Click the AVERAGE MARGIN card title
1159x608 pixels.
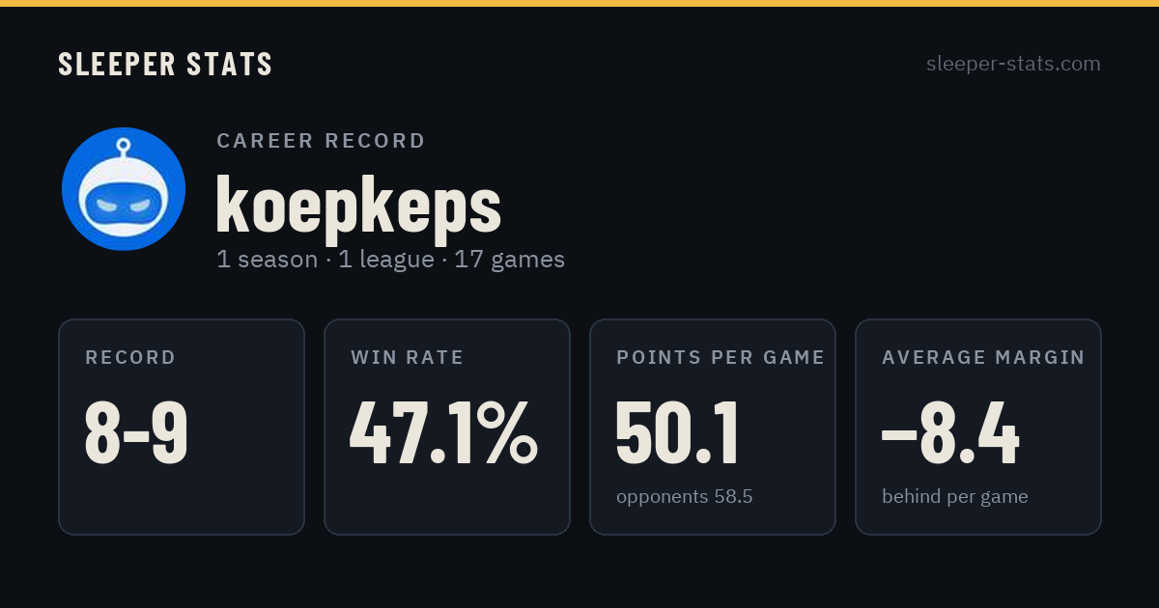983,358
